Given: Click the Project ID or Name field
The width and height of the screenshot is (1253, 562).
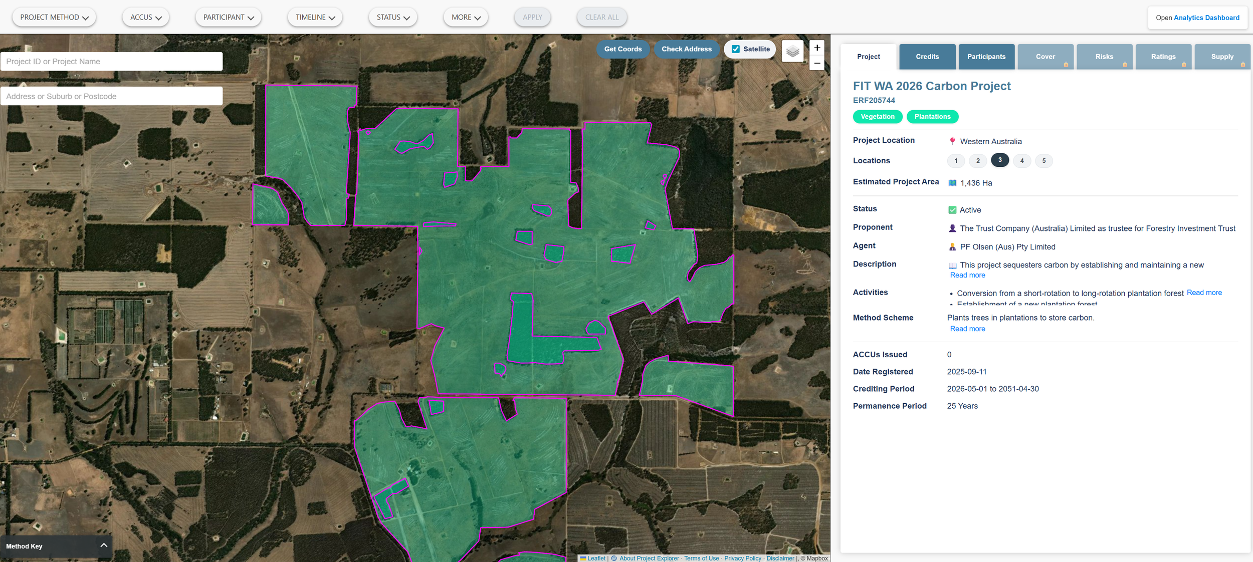Looking at the screenshot, I should point(111,62).
